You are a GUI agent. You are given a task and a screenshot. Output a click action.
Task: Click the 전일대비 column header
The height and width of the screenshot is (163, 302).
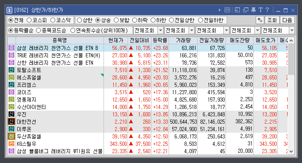pyautogui.click(x=140, y=40)
